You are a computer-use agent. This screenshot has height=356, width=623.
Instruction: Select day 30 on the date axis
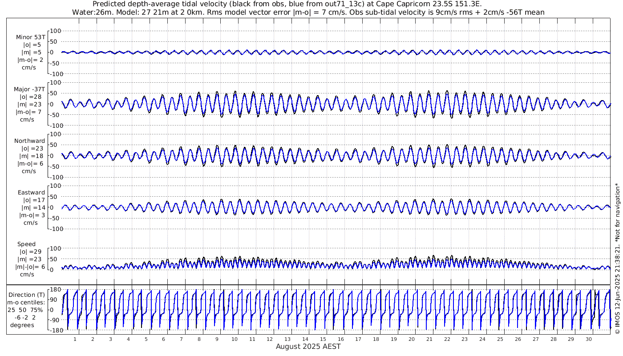point(588,339)
